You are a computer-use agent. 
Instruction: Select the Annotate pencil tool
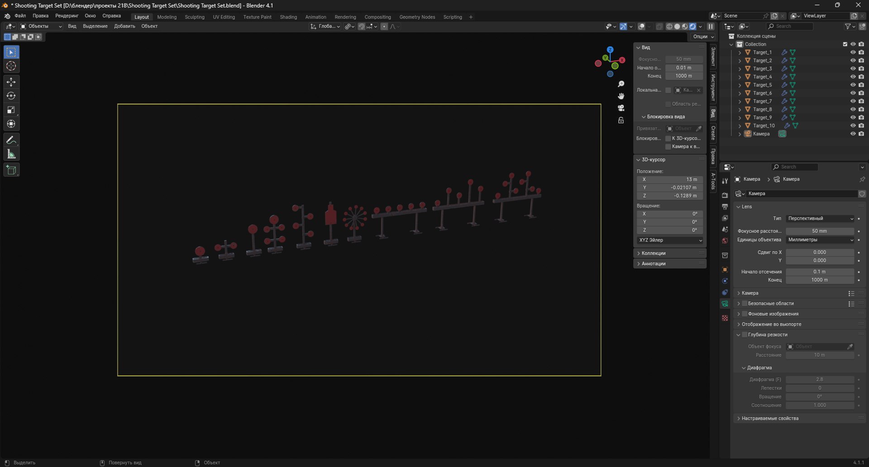click(11, 140)
